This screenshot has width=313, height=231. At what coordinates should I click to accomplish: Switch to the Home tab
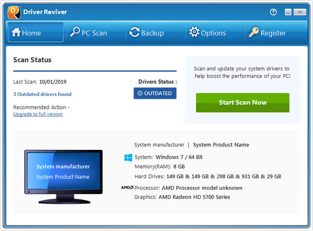pyautogui.click(x=35, y=32)
